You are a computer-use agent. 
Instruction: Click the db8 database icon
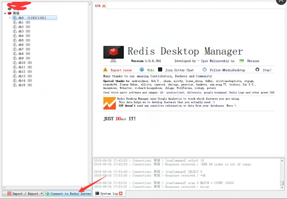point(15,54)
